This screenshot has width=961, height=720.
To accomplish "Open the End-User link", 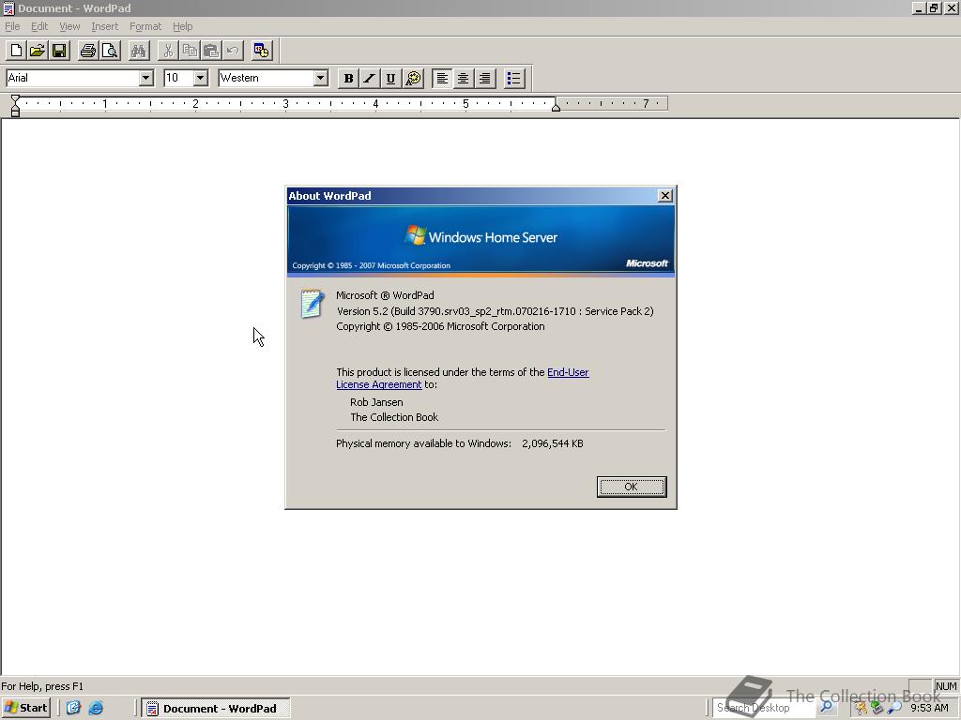I will pyautogui.click(x=568, y=372).
